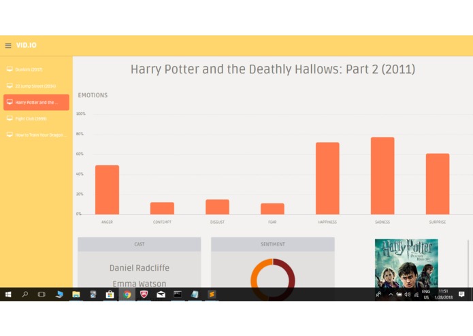
Task: Show hidden system tray icons
Action: click(x=391, y=295)
